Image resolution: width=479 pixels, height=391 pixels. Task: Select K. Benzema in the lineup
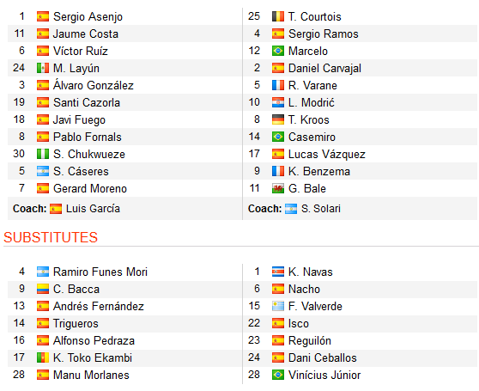[x=319, y=171]
